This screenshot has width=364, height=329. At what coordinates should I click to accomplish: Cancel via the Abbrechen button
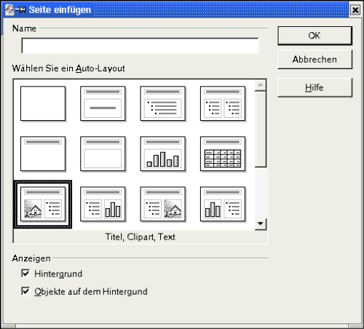coord(314,60)
